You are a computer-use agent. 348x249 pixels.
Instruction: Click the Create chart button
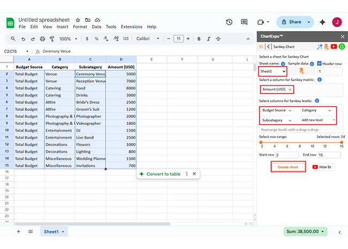288,167
